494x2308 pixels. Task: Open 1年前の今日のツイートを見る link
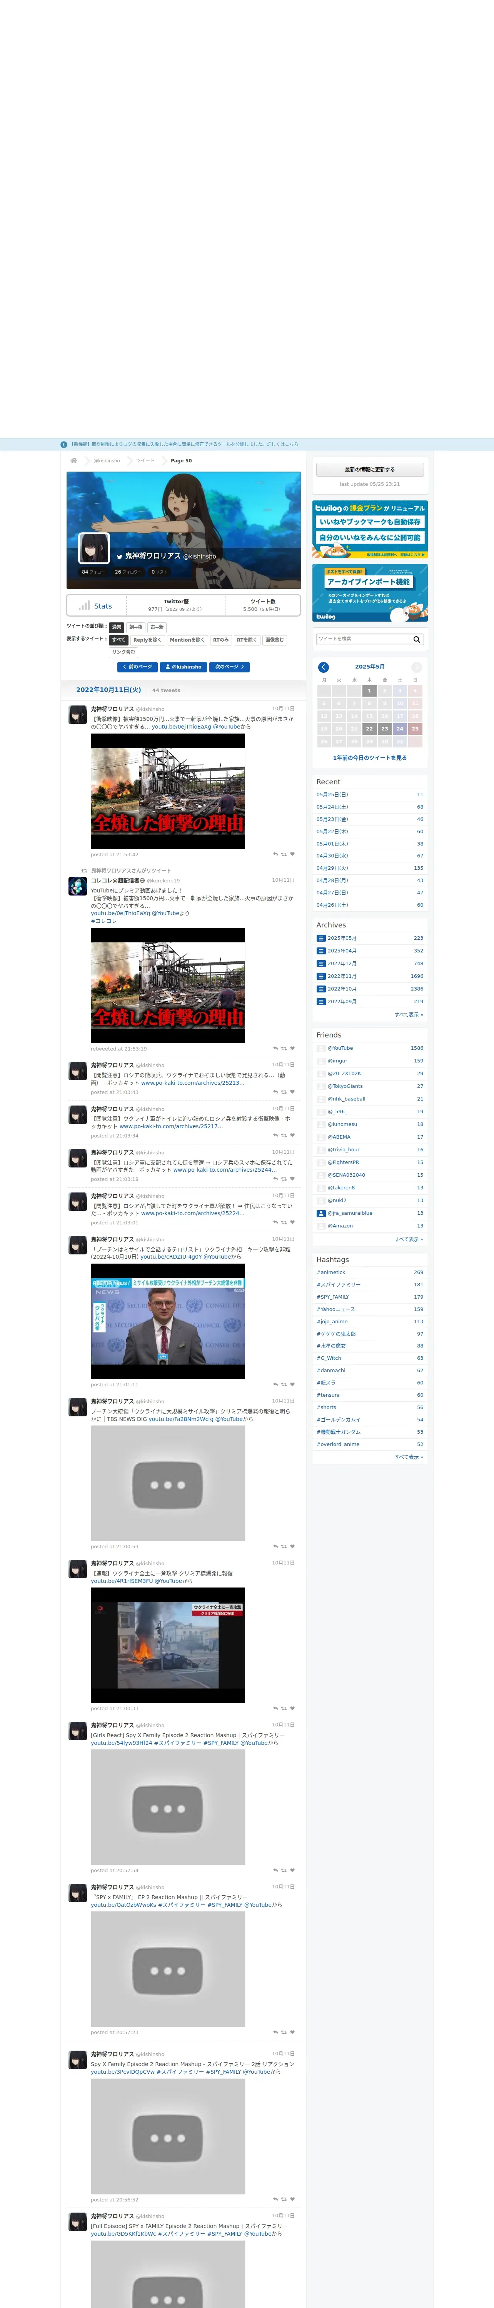click(369, 758)
